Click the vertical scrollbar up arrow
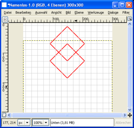Screen dimensions: 134x128 coord(130,24)
